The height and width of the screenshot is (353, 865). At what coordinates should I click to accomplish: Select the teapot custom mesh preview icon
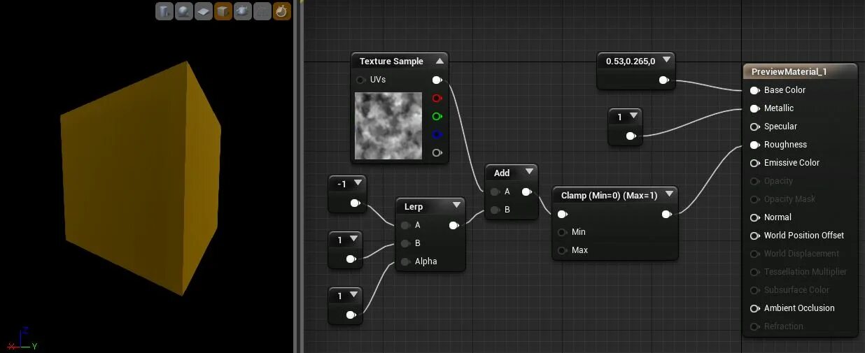coord(243,11)
